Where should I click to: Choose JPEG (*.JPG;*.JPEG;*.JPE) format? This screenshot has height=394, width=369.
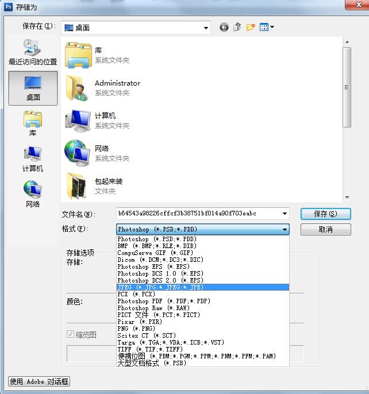click(203, 287)
